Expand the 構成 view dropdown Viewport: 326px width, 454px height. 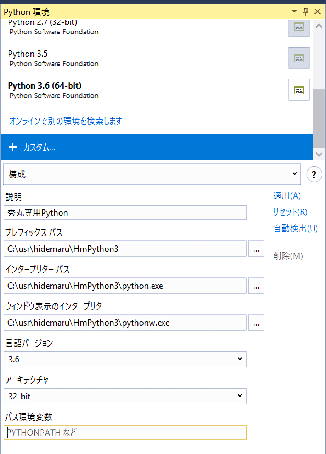294,174
